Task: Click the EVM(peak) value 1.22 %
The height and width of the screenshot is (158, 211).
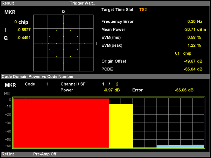Action: [x=194, y=45]
